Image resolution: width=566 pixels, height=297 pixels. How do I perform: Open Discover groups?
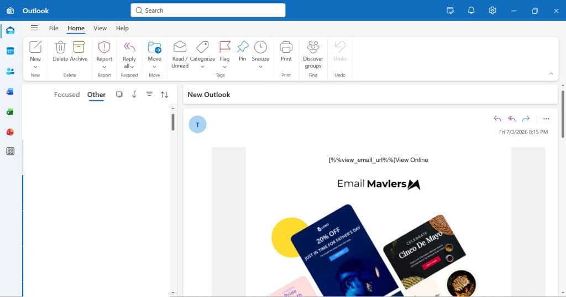pos(313,55)
